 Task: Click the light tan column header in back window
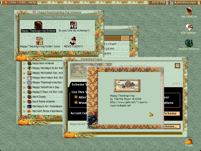(x=125, y=38)
